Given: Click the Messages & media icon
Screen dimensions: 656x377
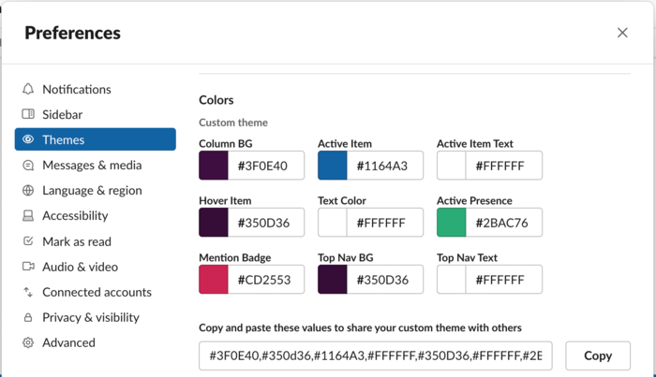Looking at the screenshot, I should tap(28, 166).
